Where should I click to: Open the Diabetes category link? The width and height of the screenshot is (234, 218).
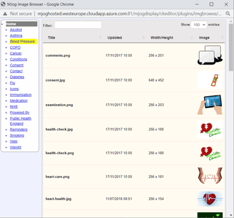17,77
